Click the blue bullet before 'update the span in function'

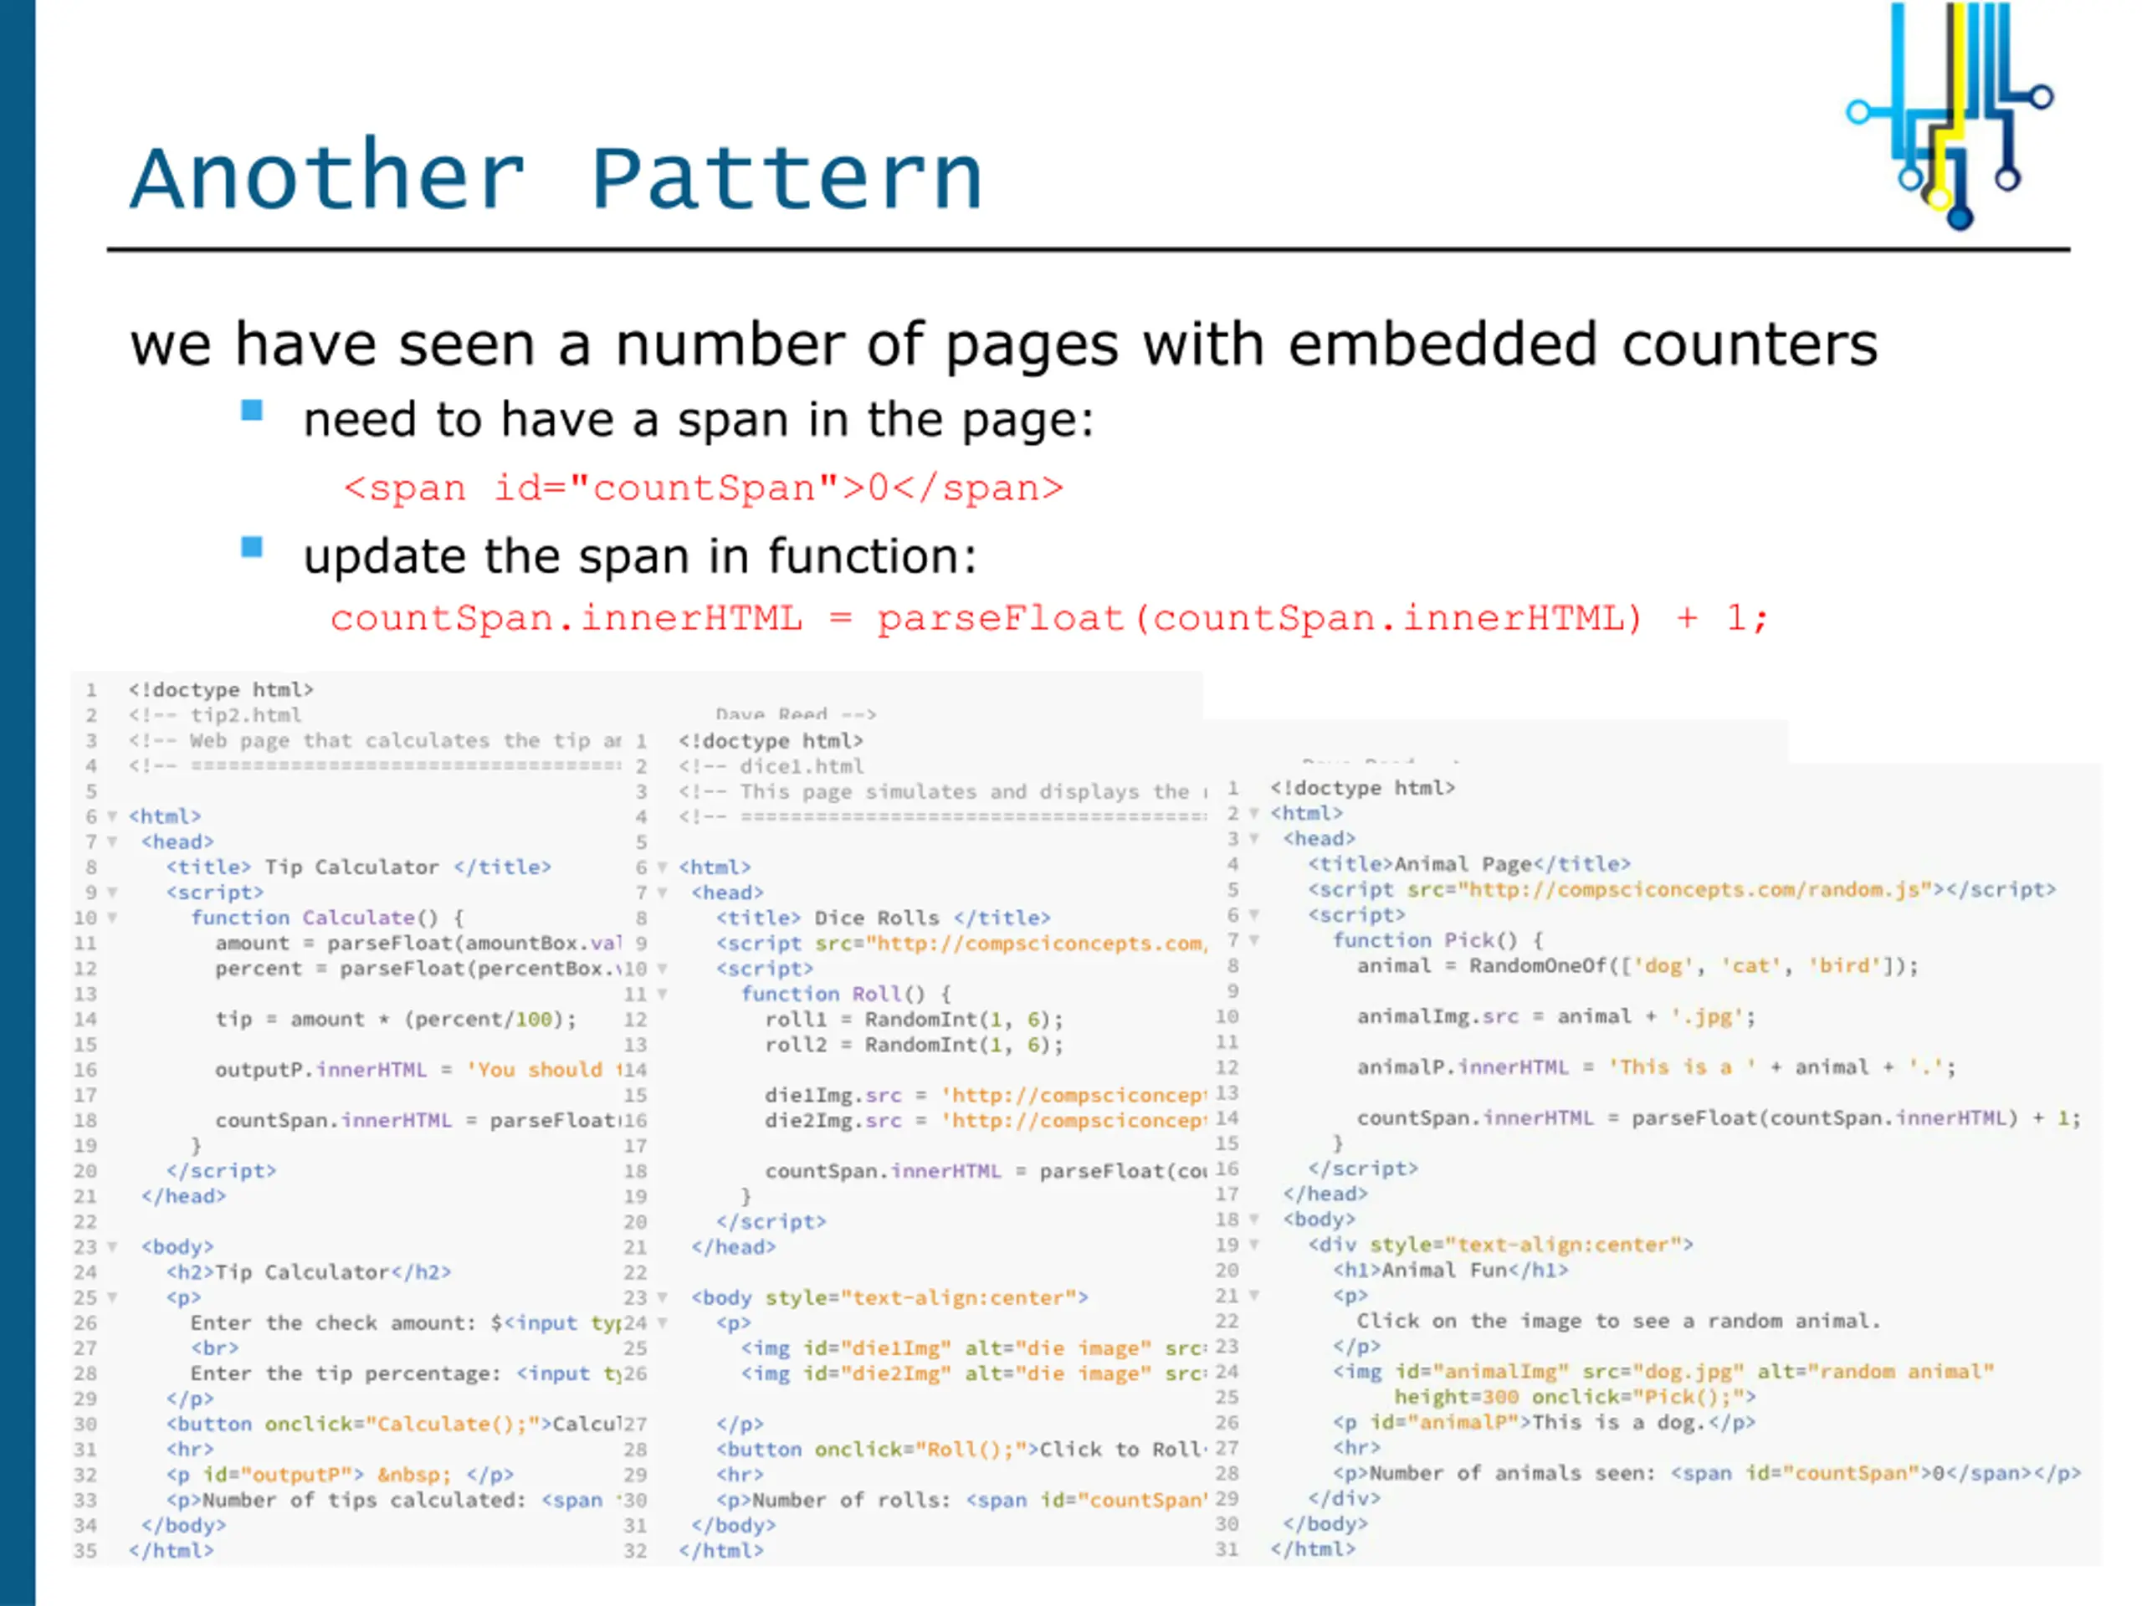252,547
